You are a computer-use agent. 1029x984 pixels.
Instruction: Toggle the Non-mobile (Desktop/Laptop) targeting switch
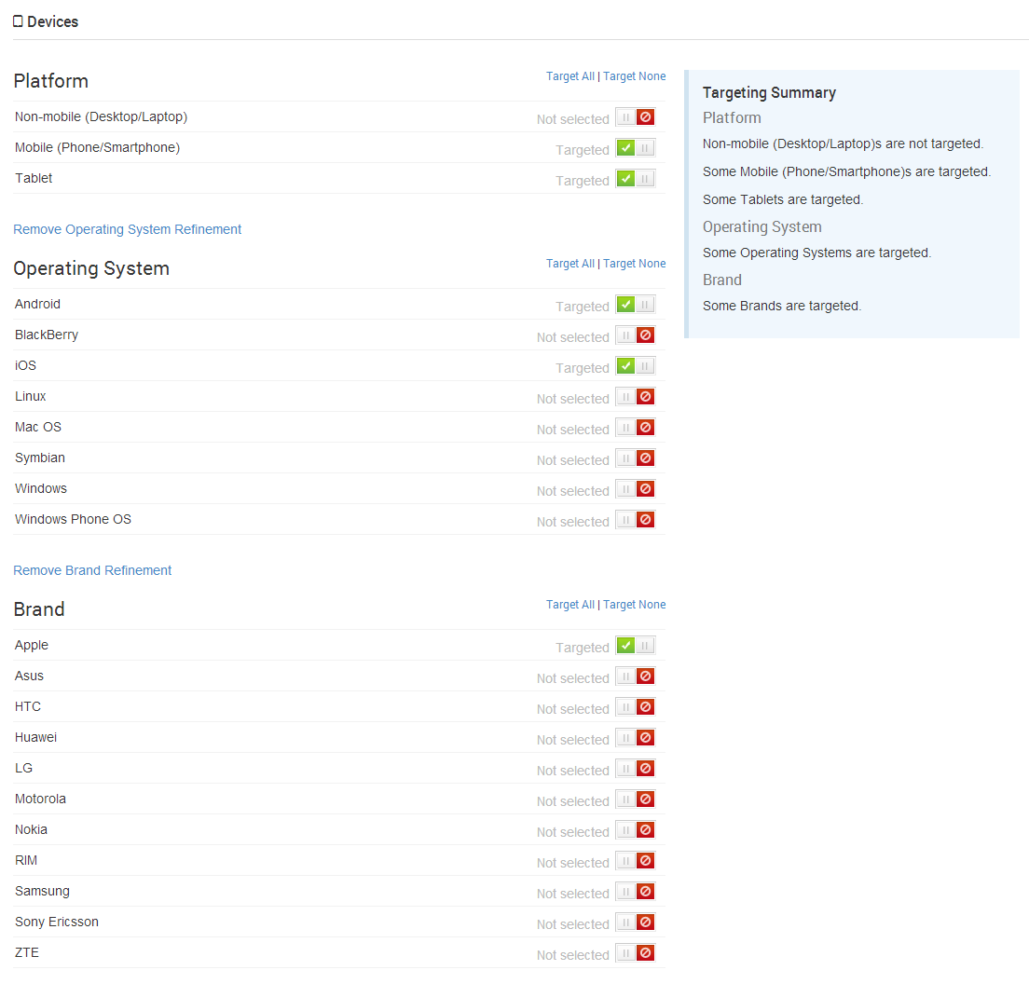pyautogui.click(x=636, y=117)
